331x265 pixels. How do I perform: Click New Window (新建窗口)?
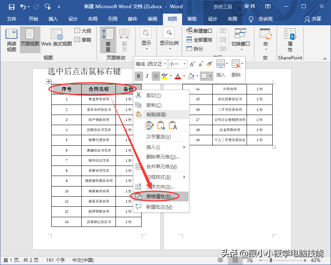199,31
